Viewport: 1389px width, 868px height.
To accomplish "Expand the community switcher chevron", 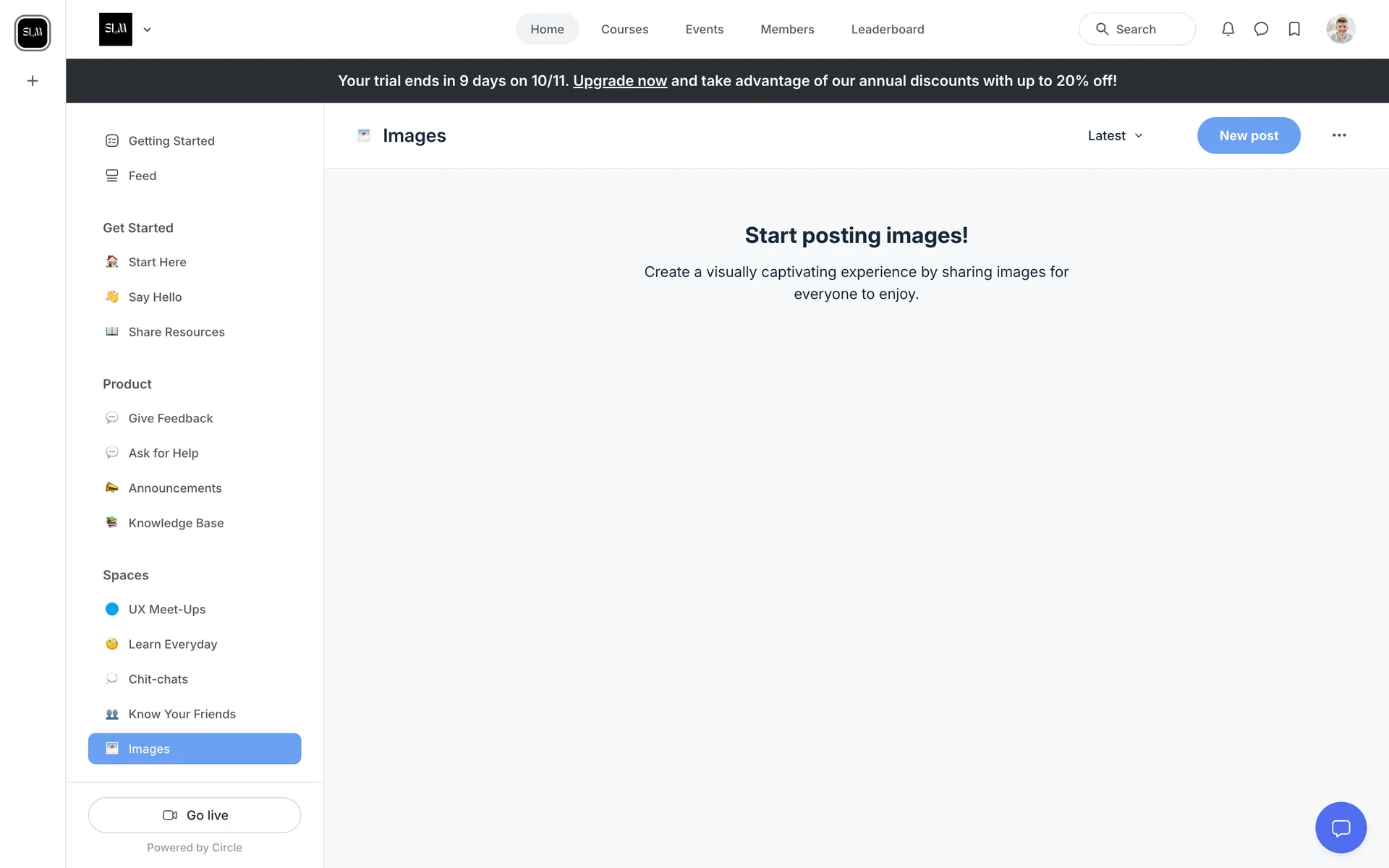I will click(147, 30).
